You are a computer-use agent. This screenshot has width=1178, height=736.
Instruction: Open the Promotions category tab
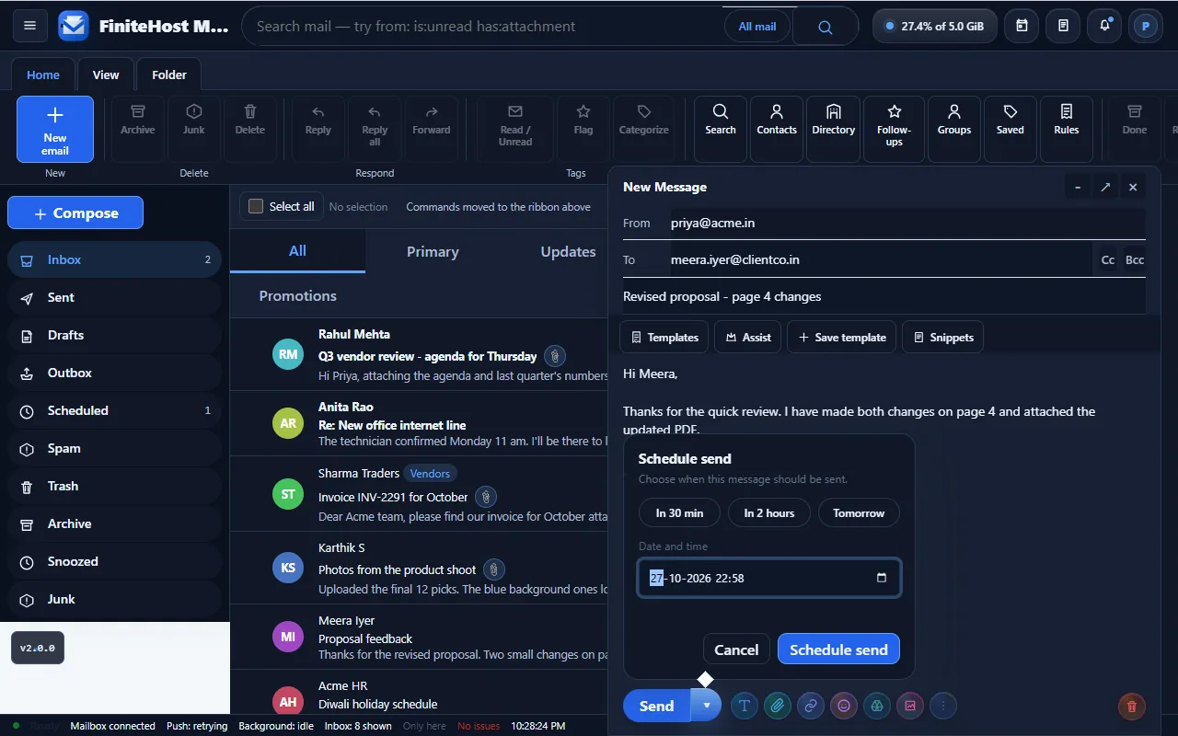click(298, 295)
